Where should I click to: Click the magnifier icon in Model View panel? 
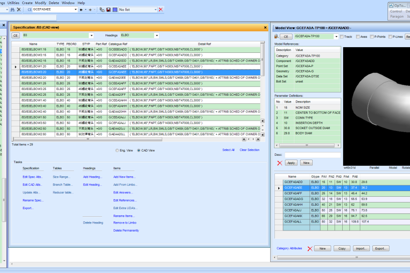pyautogui.click(x=276, y=36)
